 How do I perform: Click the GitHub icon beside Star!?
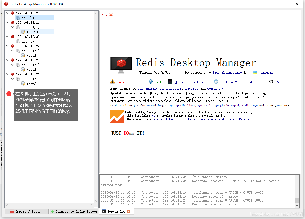[x=271, y=81]
